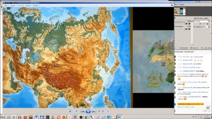This screenshot has width=212, height=119.
Task: Open settings gear of upper OBS mixer channel
Action: tap(189, 23)
